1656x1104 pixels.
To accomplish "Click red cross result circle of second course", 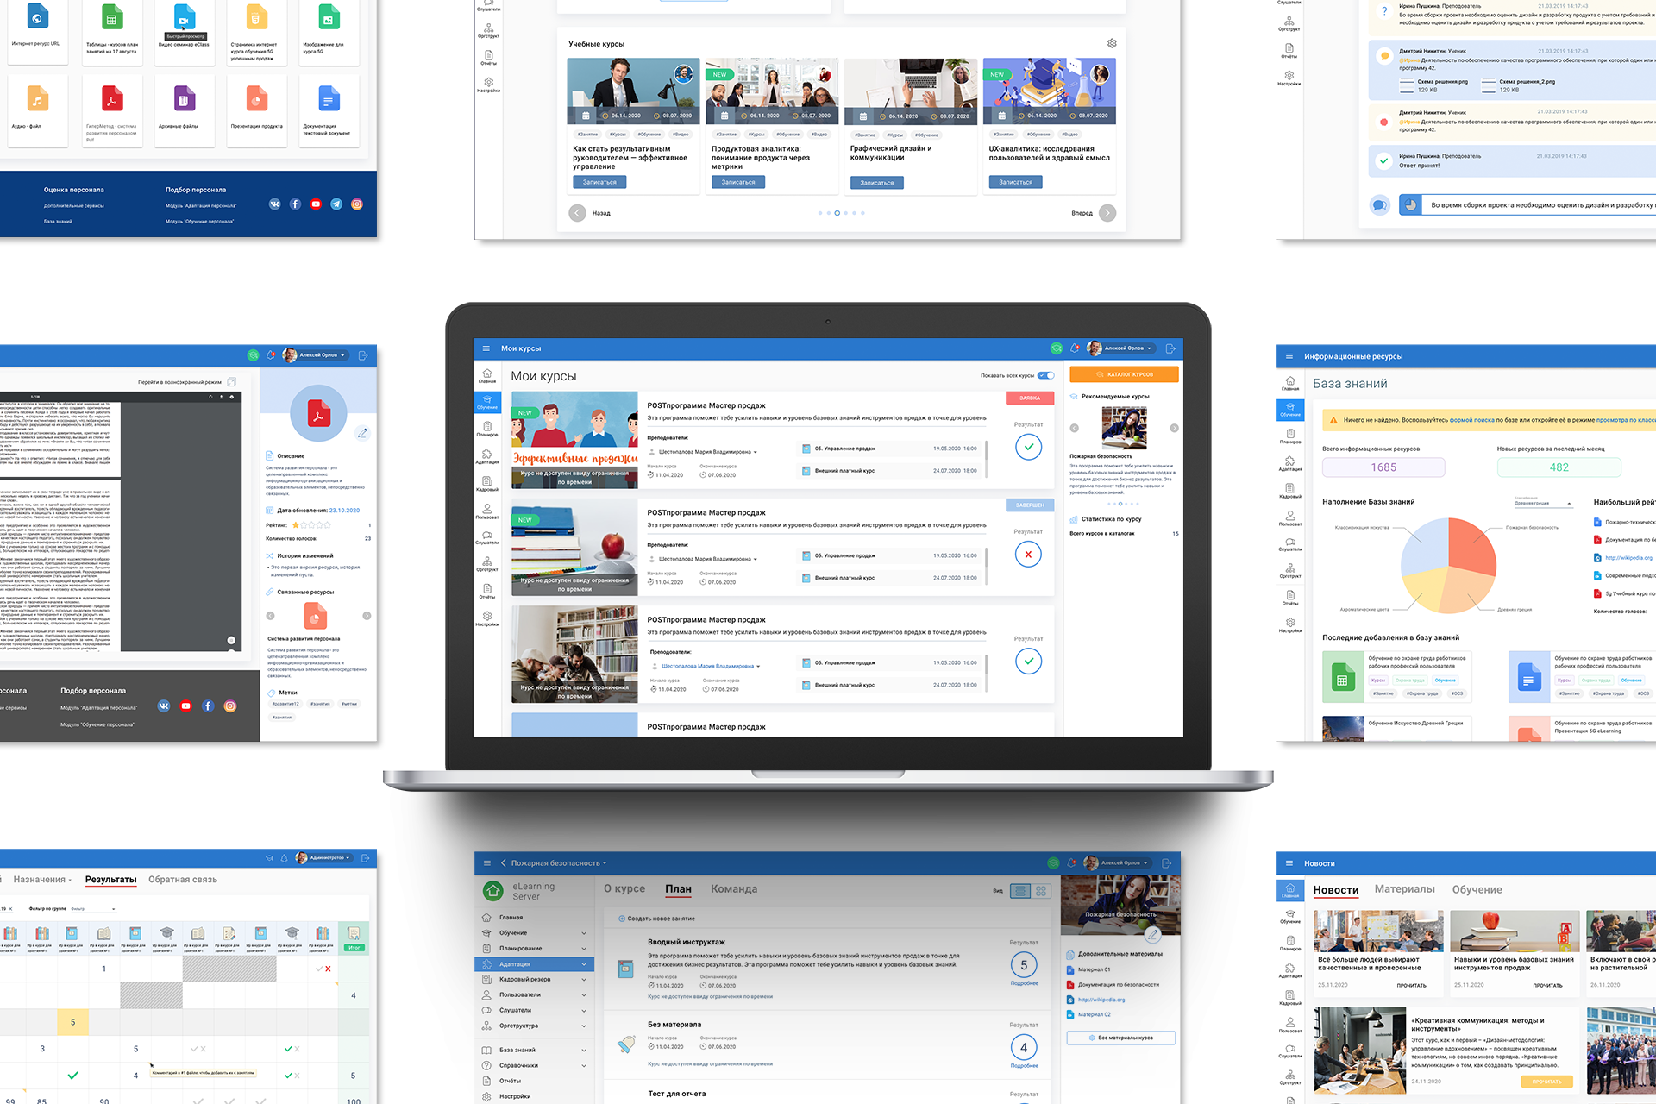I will (x=1028, y=555).
